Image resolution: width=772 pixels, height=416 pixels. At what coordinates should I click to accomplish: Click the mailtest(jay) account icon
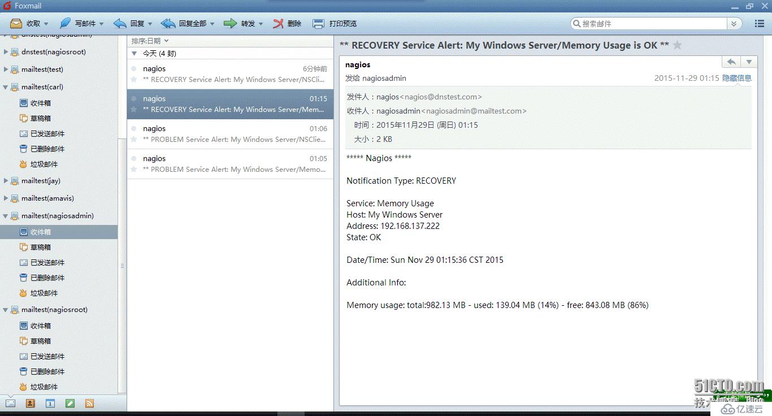[x=14, y=181]
